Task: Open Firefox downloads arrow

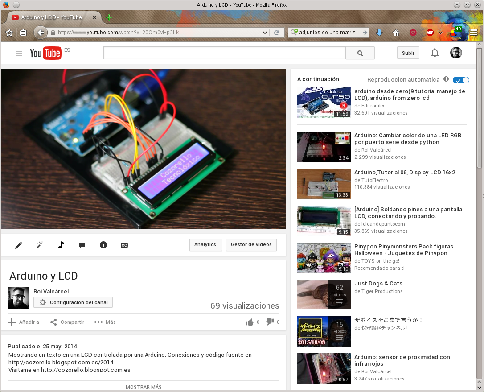Action: [379, 33]
